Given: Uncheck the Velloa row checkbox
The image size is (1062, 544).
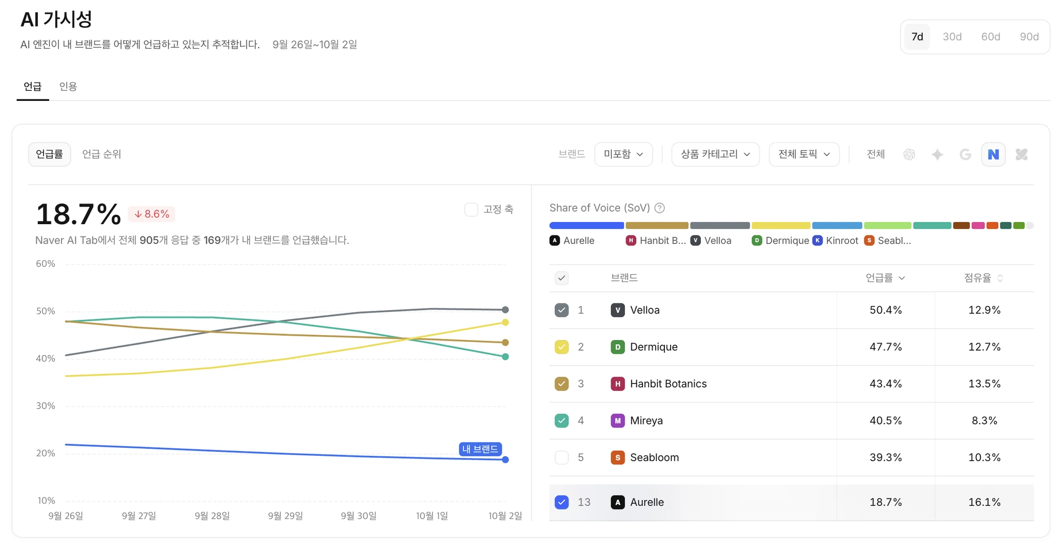Looking at the screenshot, I should [x=562, y=310].
